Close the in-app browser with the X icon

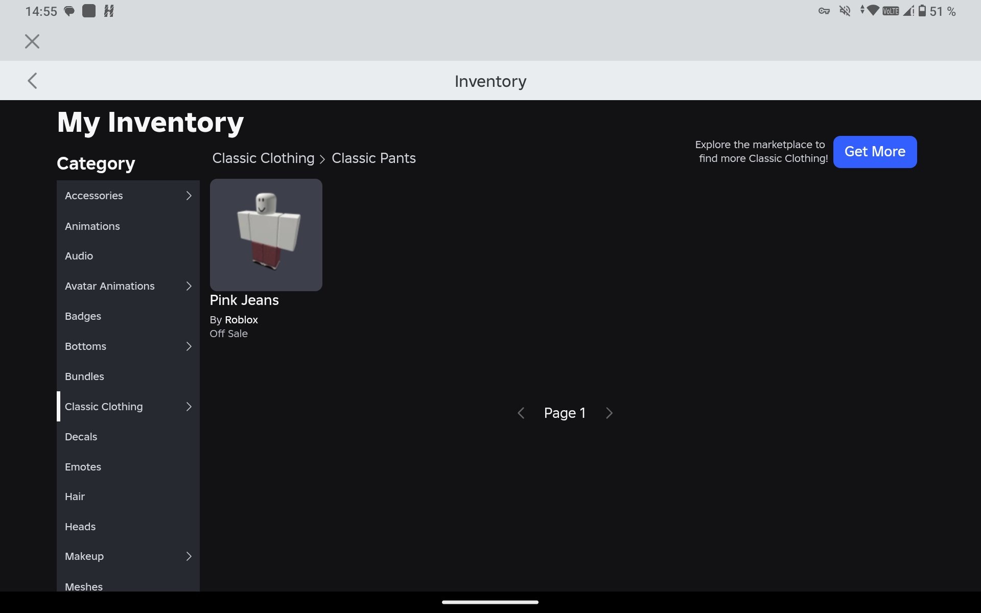(x=32, y=41)
